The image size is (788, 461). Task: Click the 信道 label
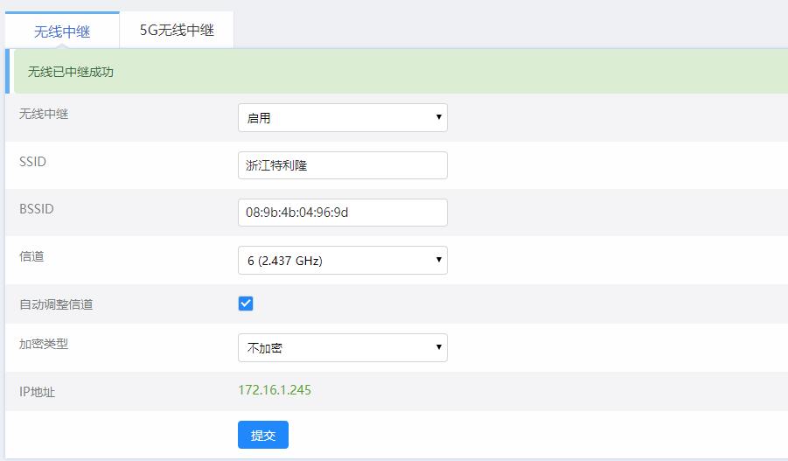click(x=31, y=256)
